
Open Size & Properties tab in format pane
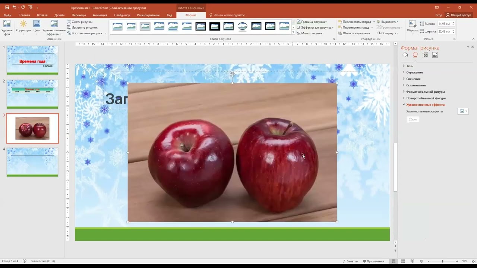[425, 55]
